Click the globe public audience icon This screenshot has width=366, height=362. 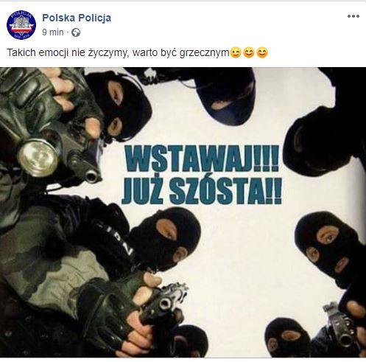[76, 32]
